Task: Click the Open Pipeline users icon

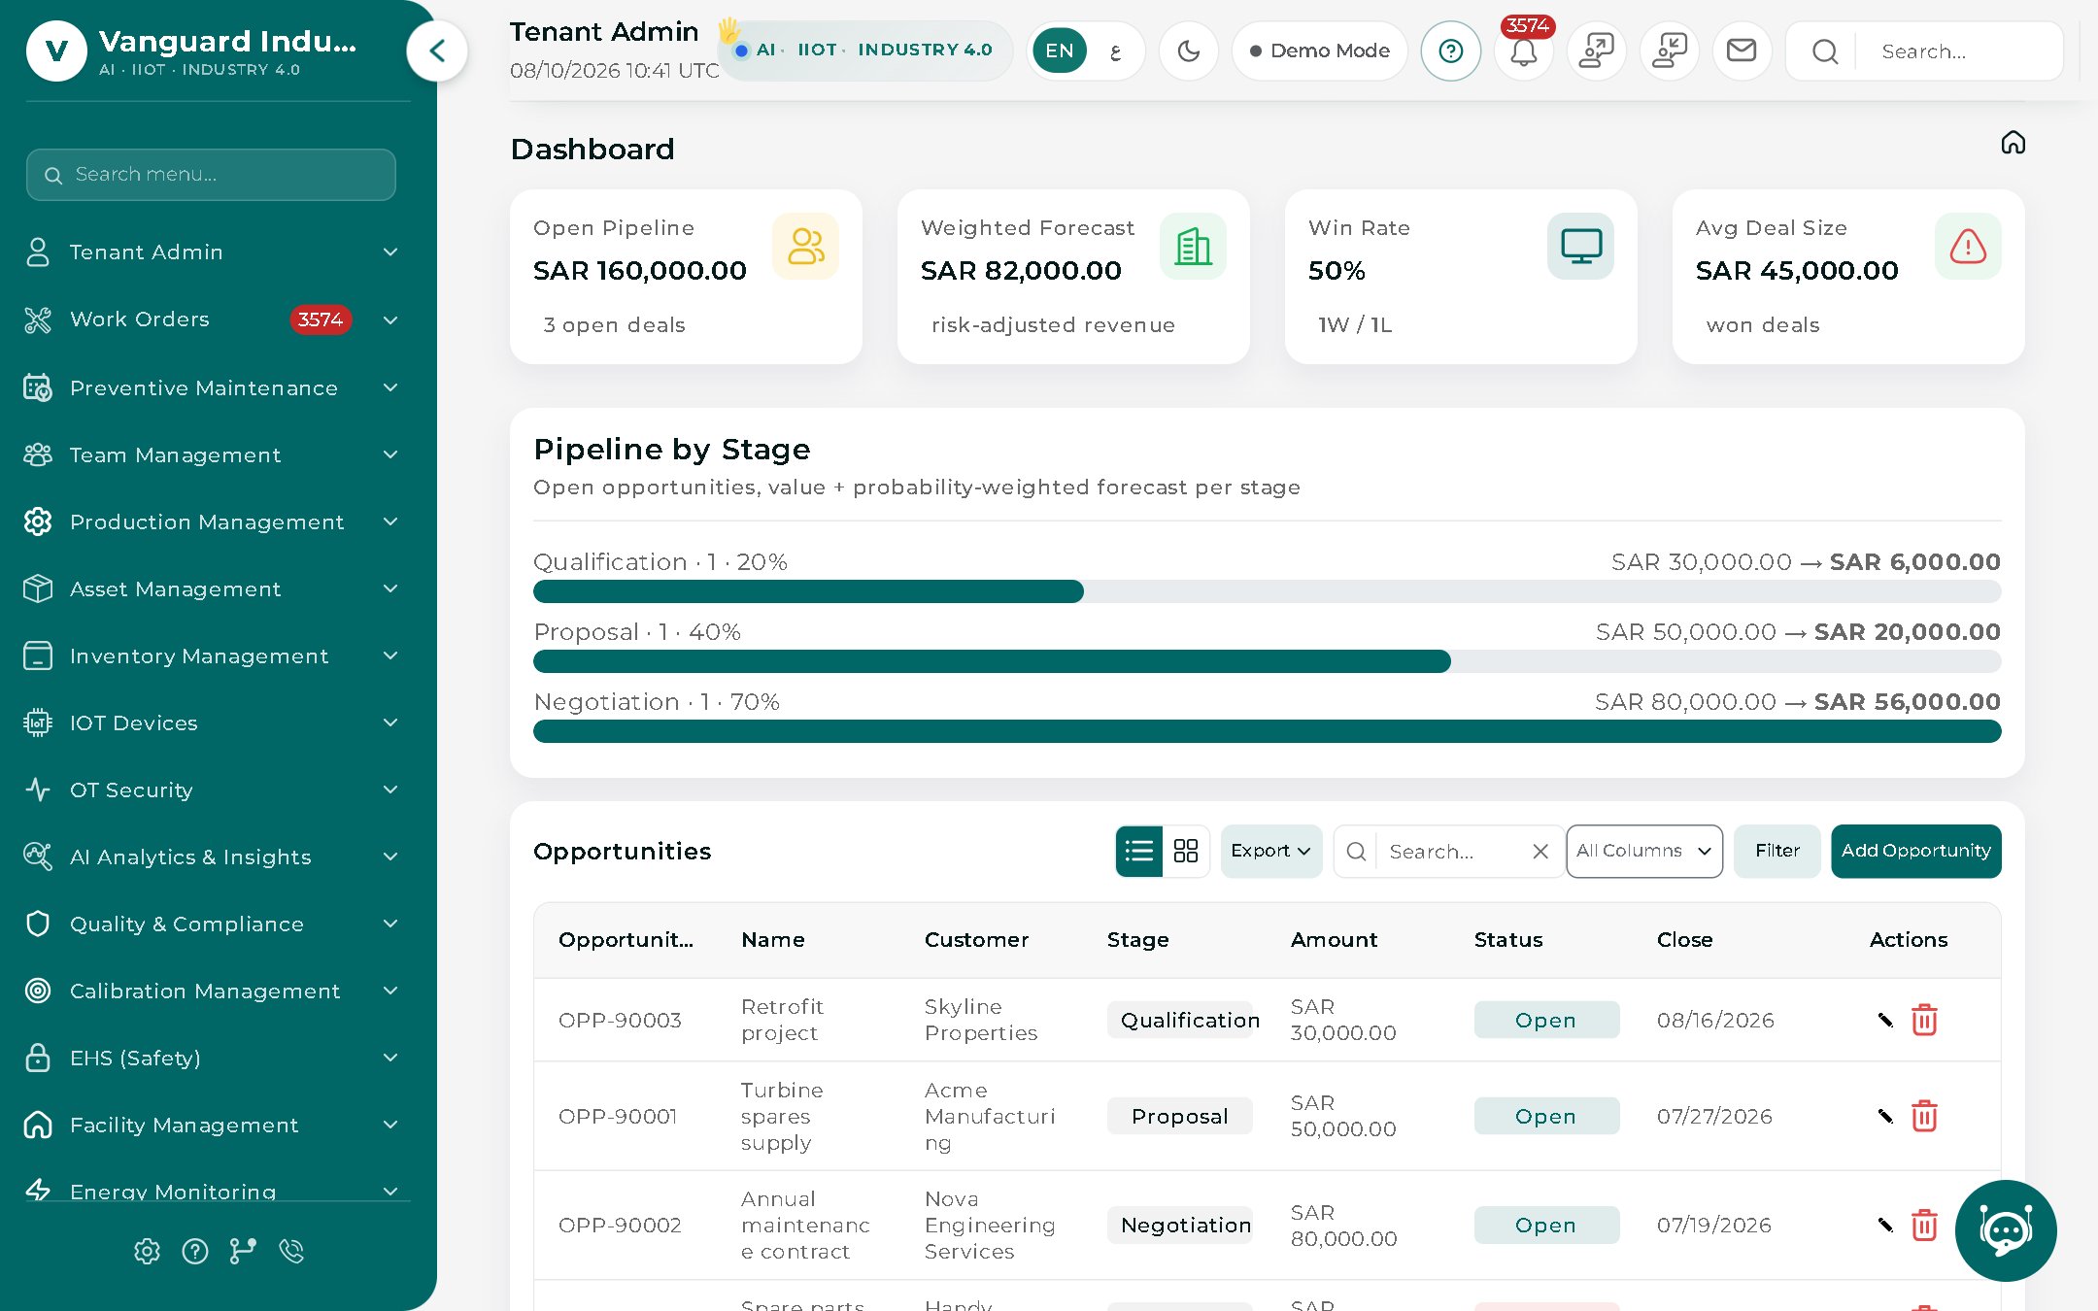Action: click(805, 246)
